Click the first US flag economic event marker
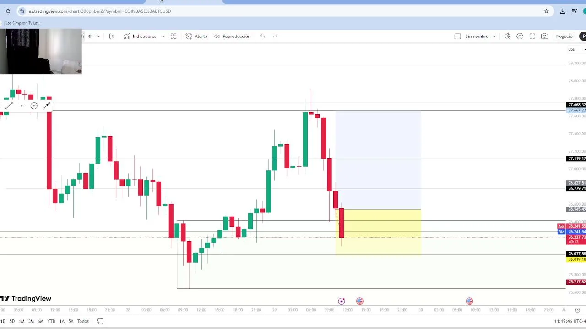The image size is (586, 329). (360, 301)
